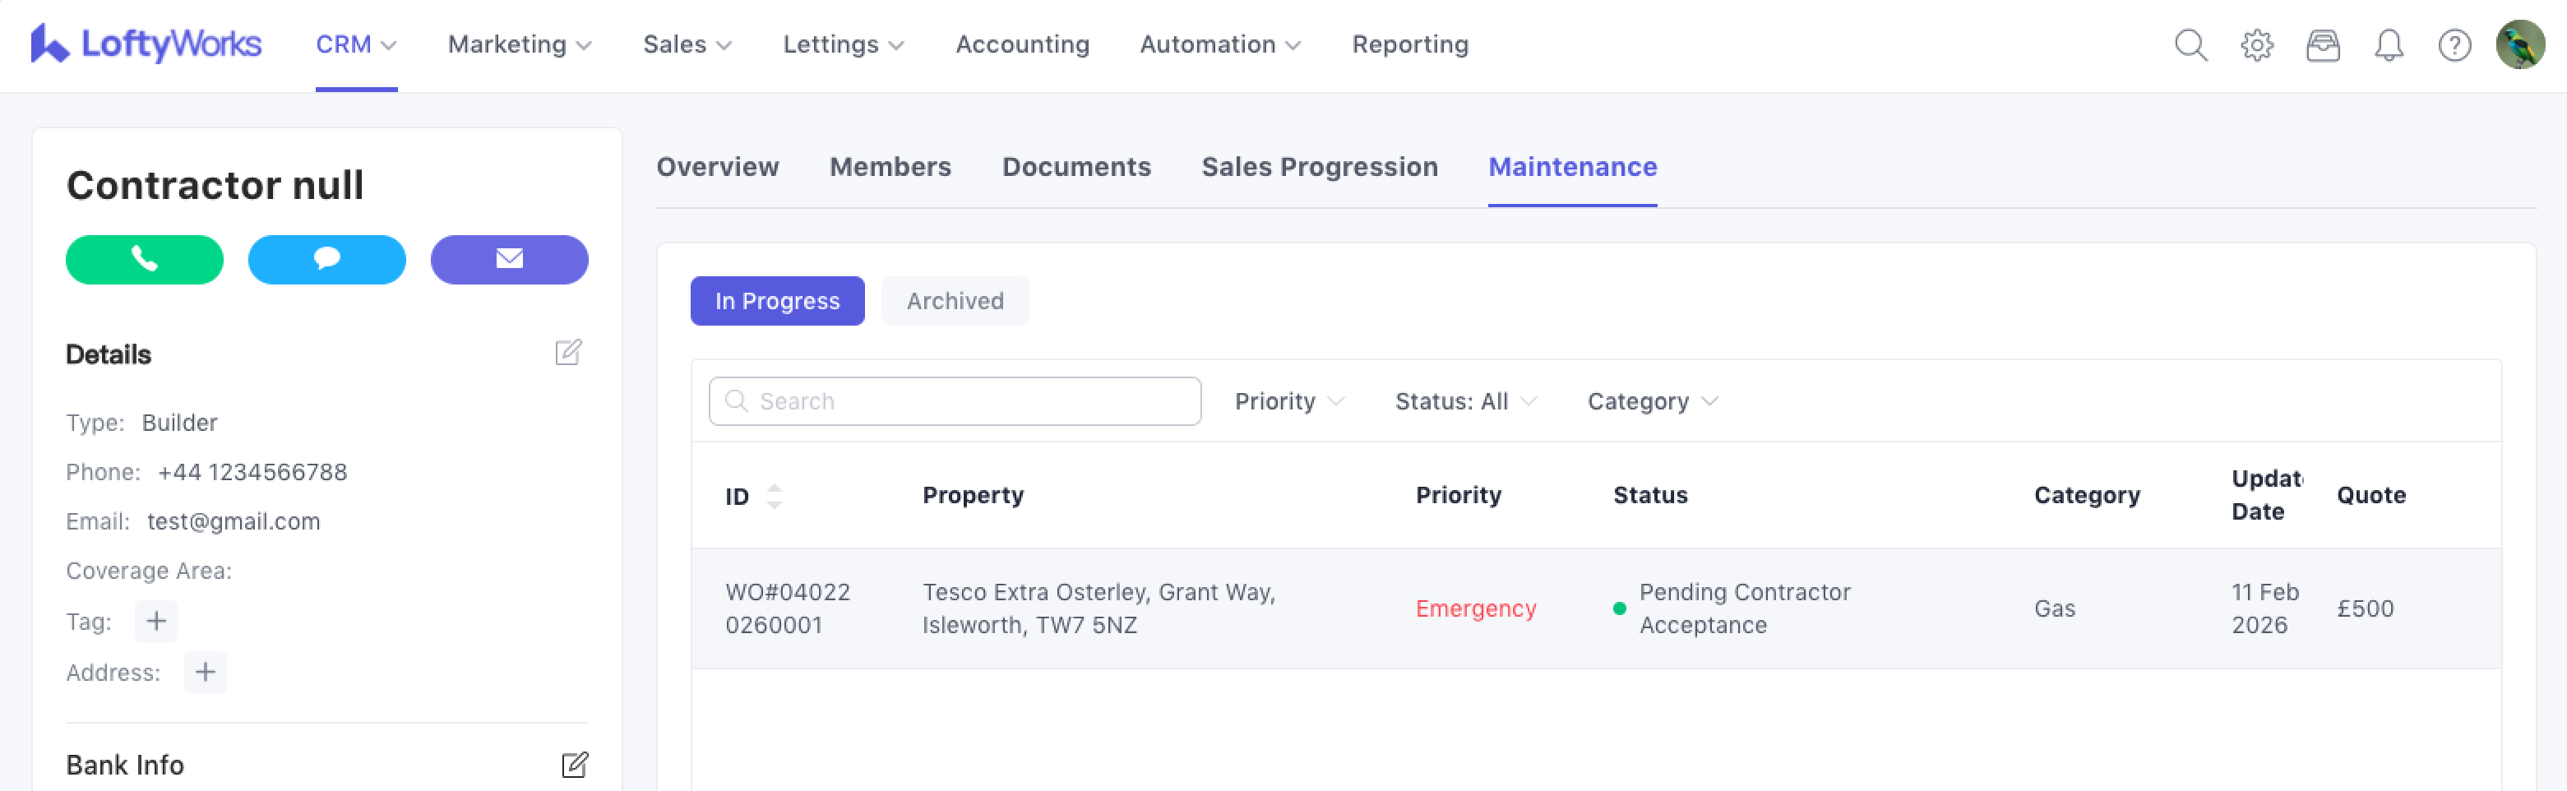
Task: Expand the Priority filter dropdown
Action: pyautogui.click(x=1288, y=401)
